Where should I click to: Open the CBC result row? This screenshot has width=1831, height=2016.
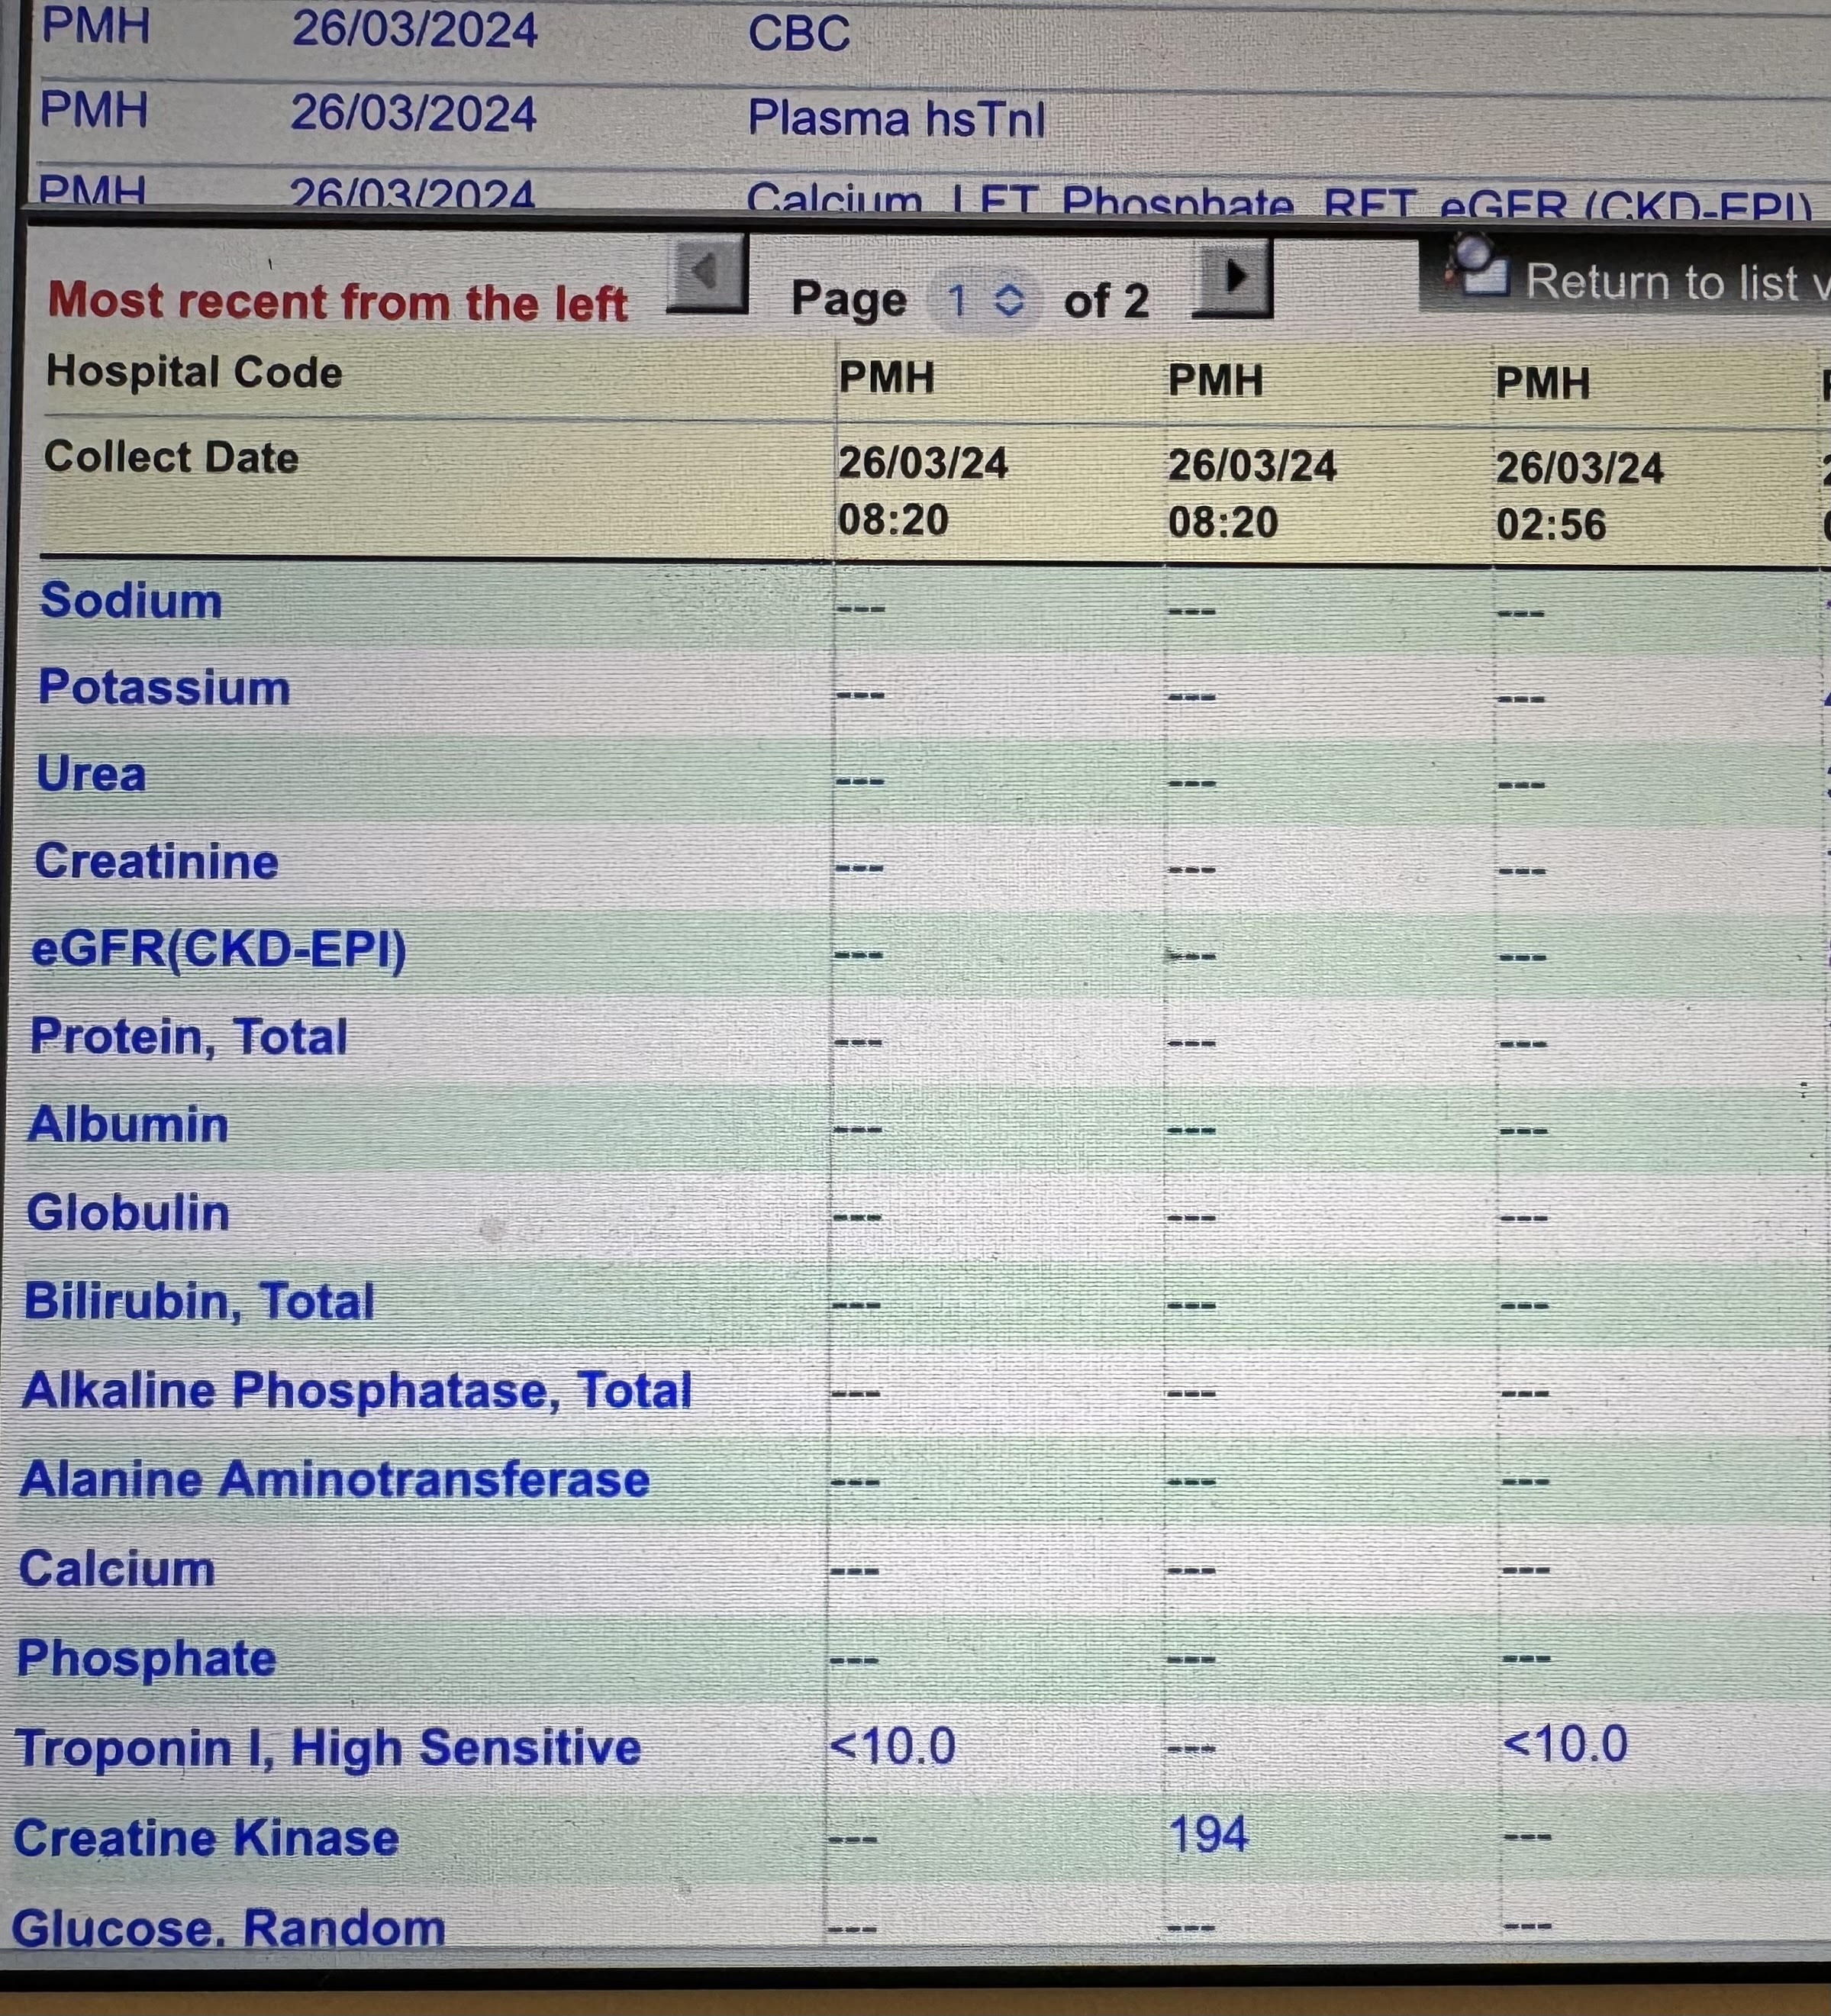point(798,33)
